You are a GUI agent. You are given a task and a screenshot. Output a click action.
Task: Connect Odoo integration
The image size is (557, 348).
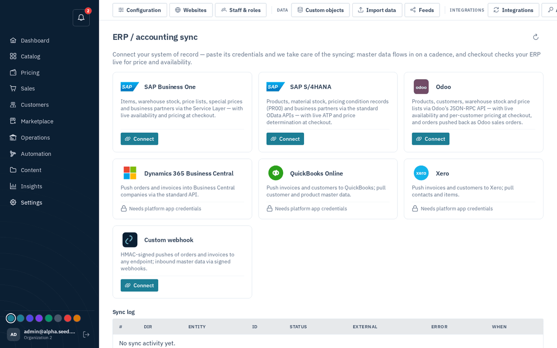click(430, 139)
